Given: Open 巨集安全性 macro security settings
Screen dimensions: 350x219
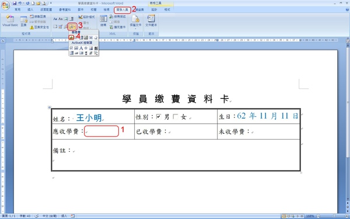Looking at the screenshot, I should tap(39, 27).
